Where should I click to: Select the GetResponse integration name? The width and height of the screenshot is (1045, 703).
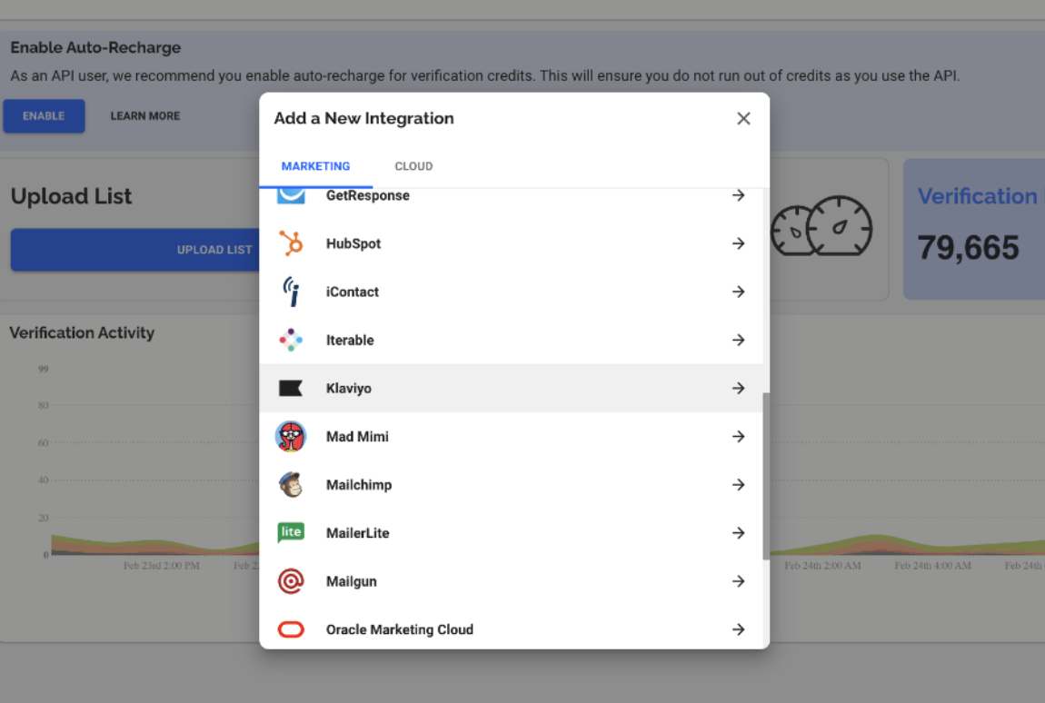coord(368,195)
